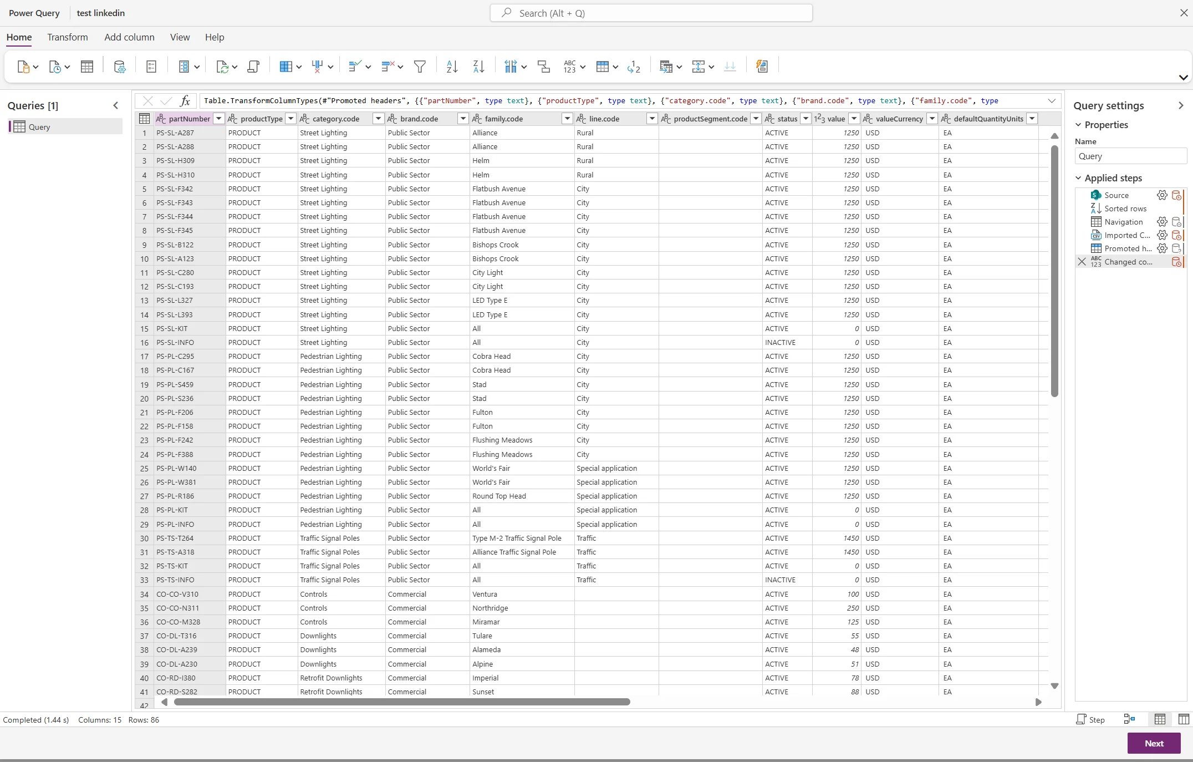Click the query Name input field
The width and height of the screenshot is (1193, 762).
1130,156
